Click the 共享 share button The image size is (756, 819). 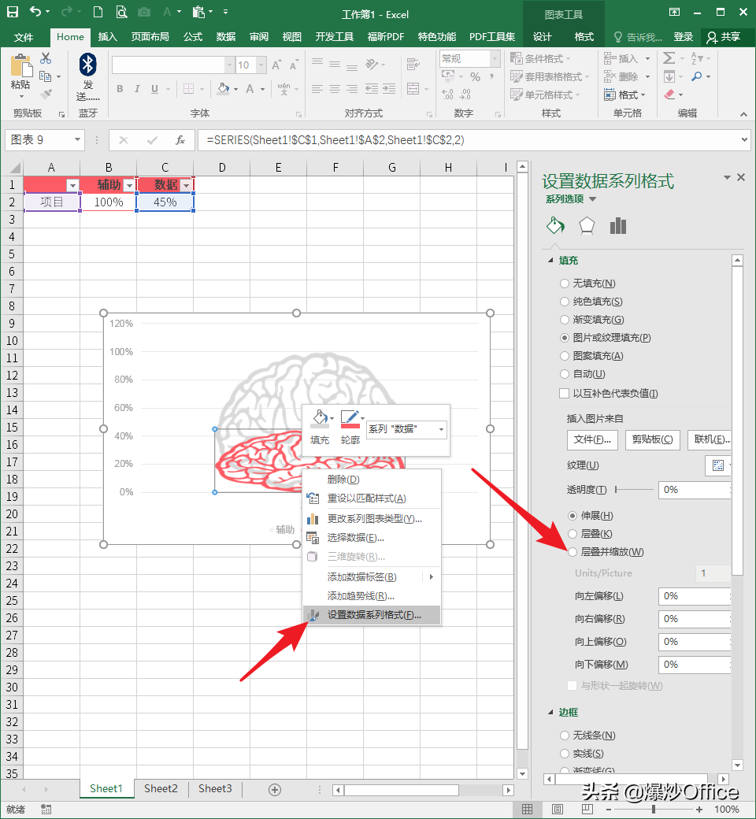point(724,36)
